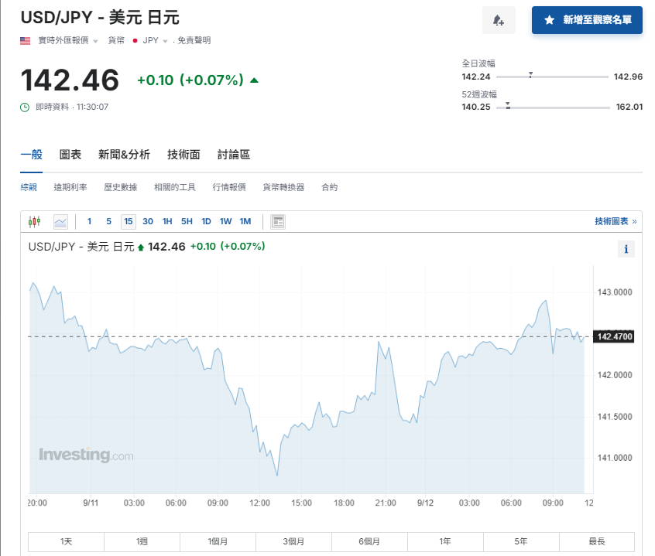Viewport: 655px width, 556px height.
Task: Open the 圖表 tab
Action: click(x=70, y=155)
